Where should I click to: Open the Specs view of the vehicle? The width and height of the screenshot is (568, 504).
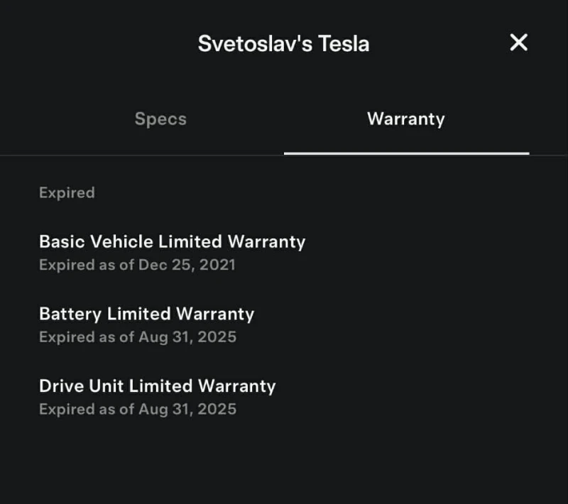click(160, 119)
